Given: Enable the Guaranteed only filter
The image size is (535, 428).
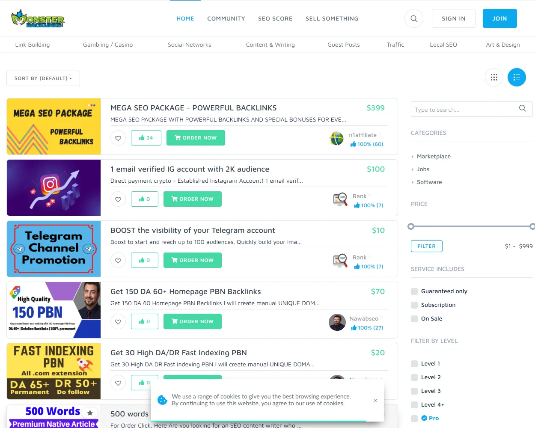Looking at the screenshot, I should [x=414, y=291].
